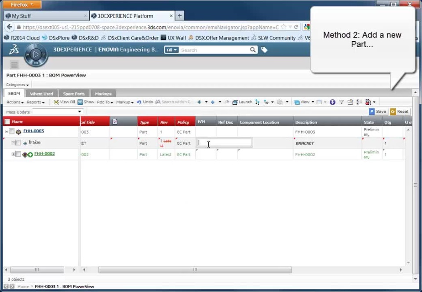Viewport: 422px width, 292px height.
Task: Click the browser reload icon
Action: pyautogui.click(x=296, y=27)
